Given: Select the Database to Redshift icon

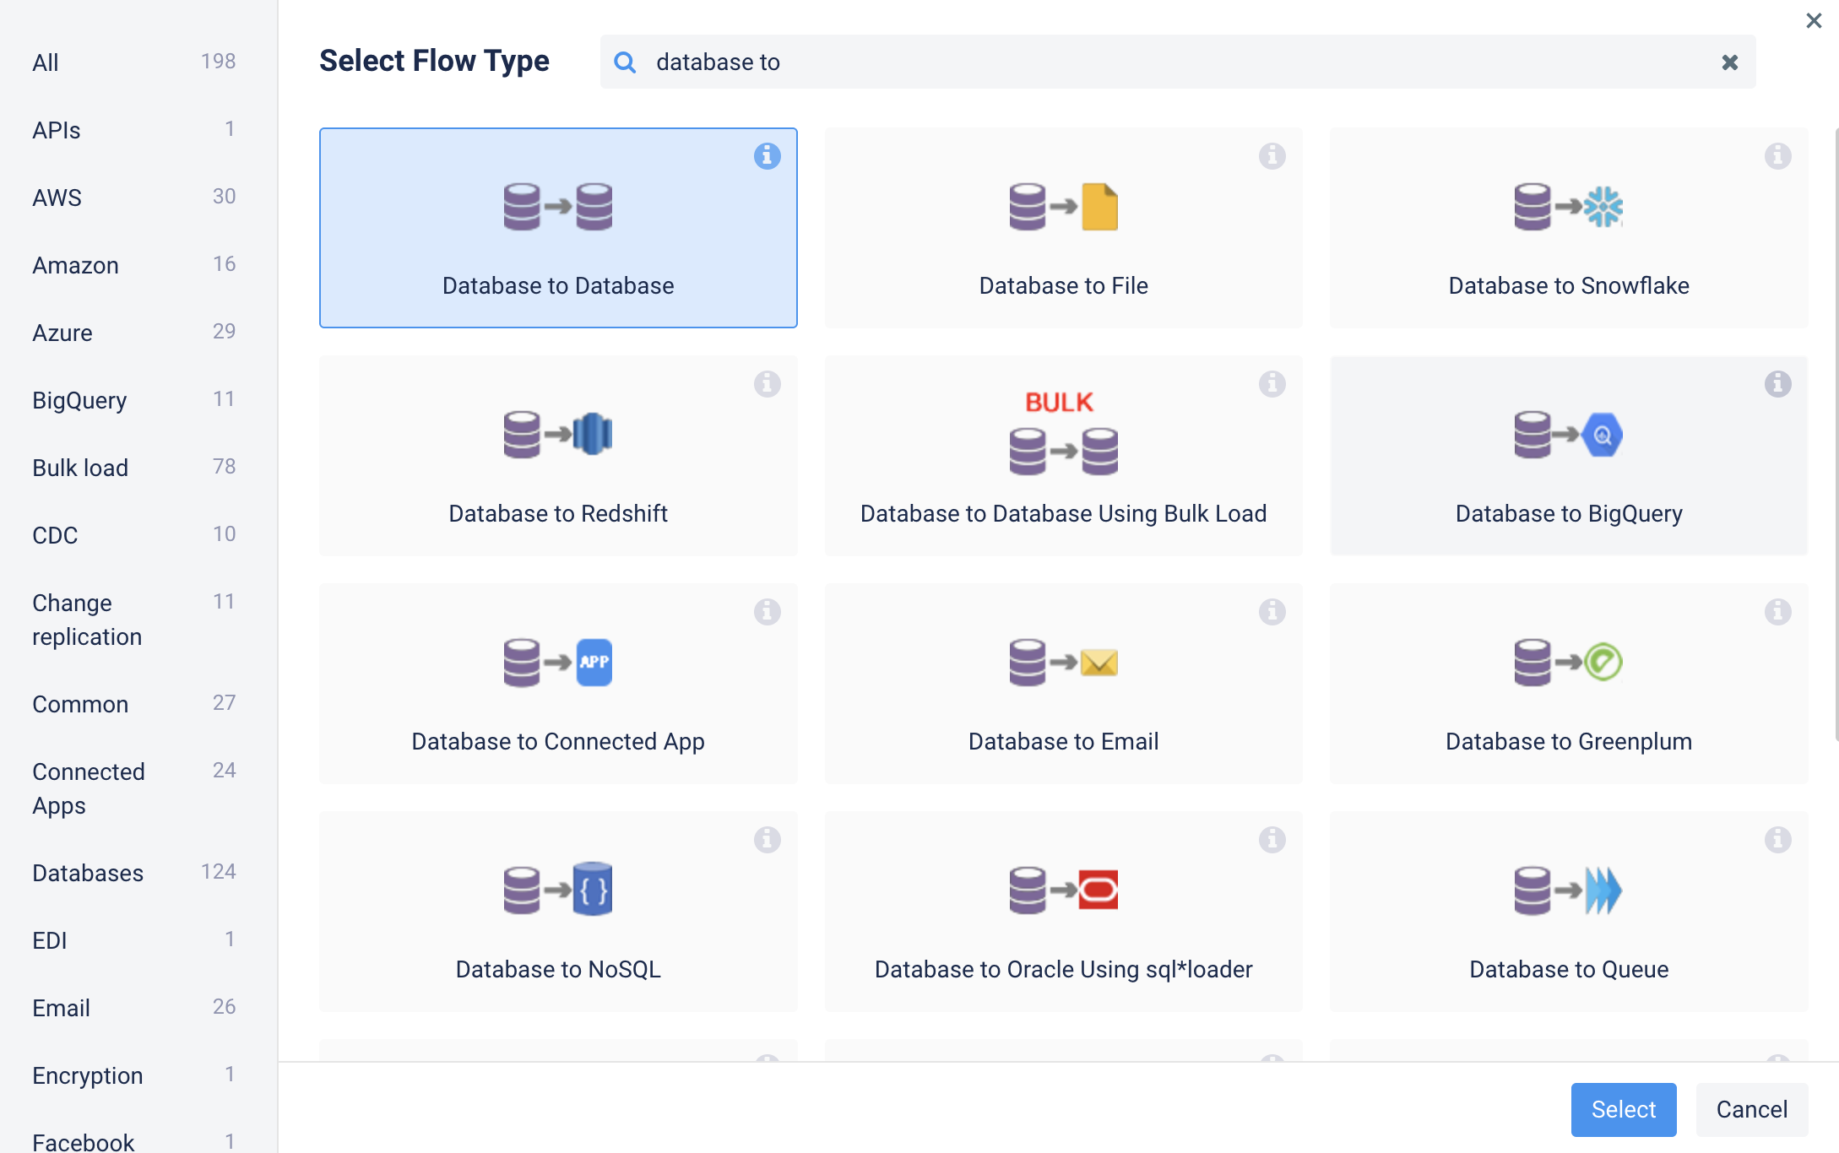Looking at the screenshot, I should coord(558,435).
